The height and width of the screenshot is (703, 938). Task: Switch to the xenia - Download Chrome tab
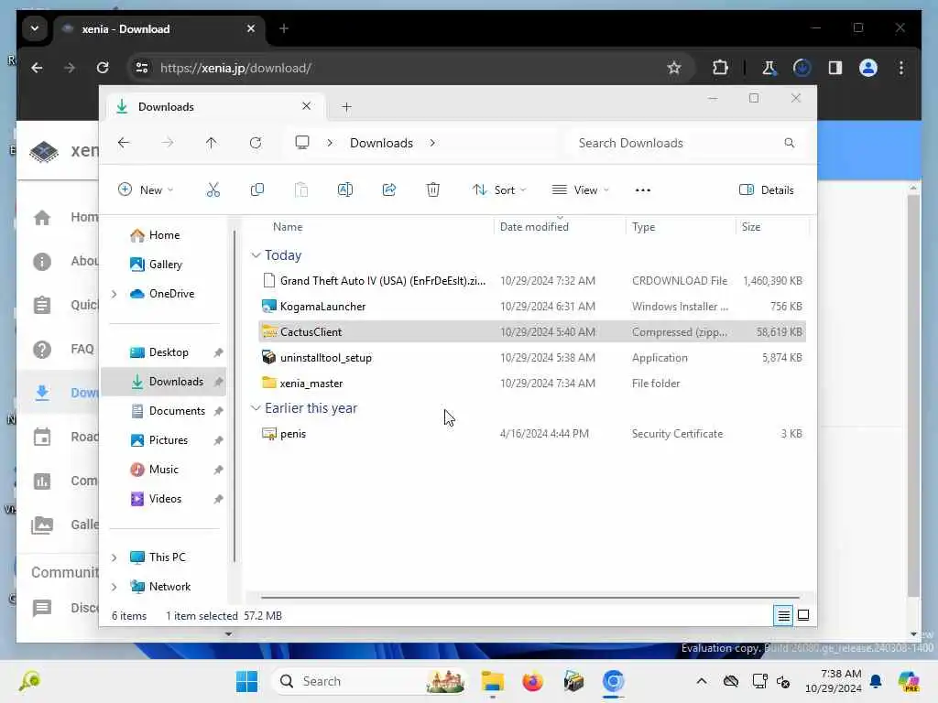click(158, 28)
